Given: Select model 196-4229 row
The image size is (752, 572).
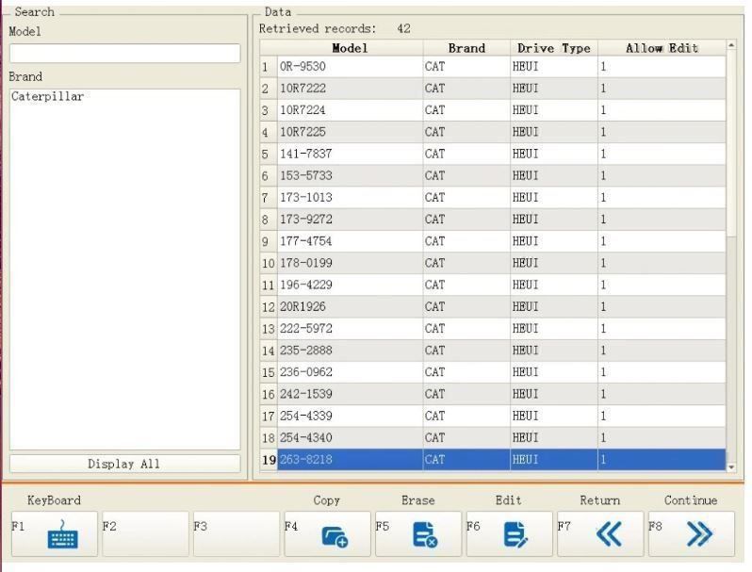Looking at the screenshot, I should (x=493, y=285).
